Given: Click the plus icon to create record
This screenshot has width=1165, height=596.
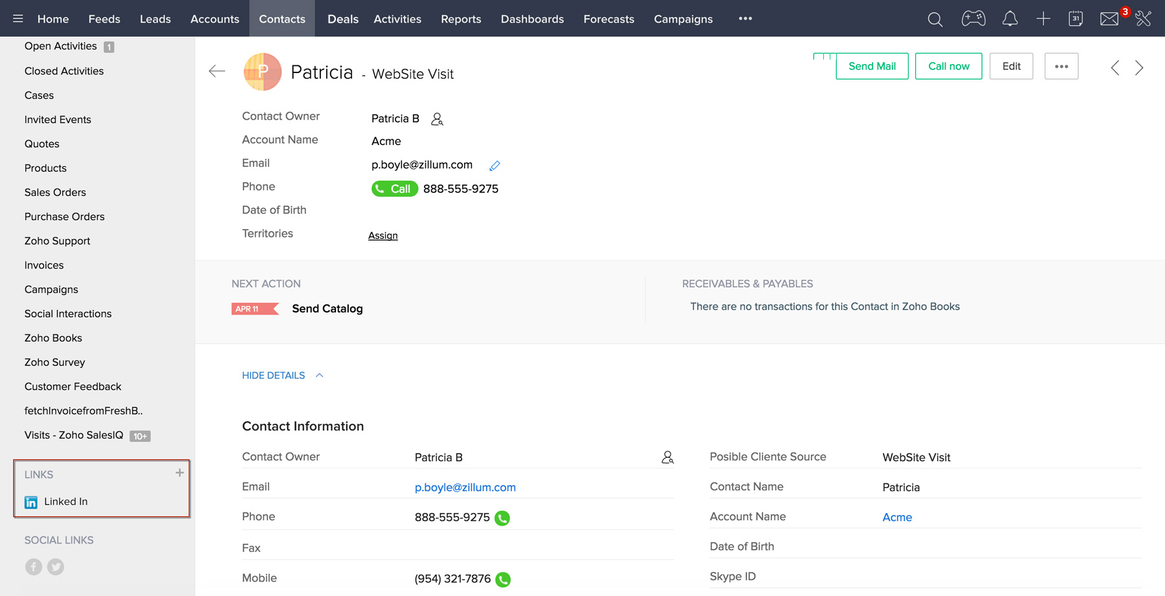Looking at the screenshot, I should coord(1043,19).
